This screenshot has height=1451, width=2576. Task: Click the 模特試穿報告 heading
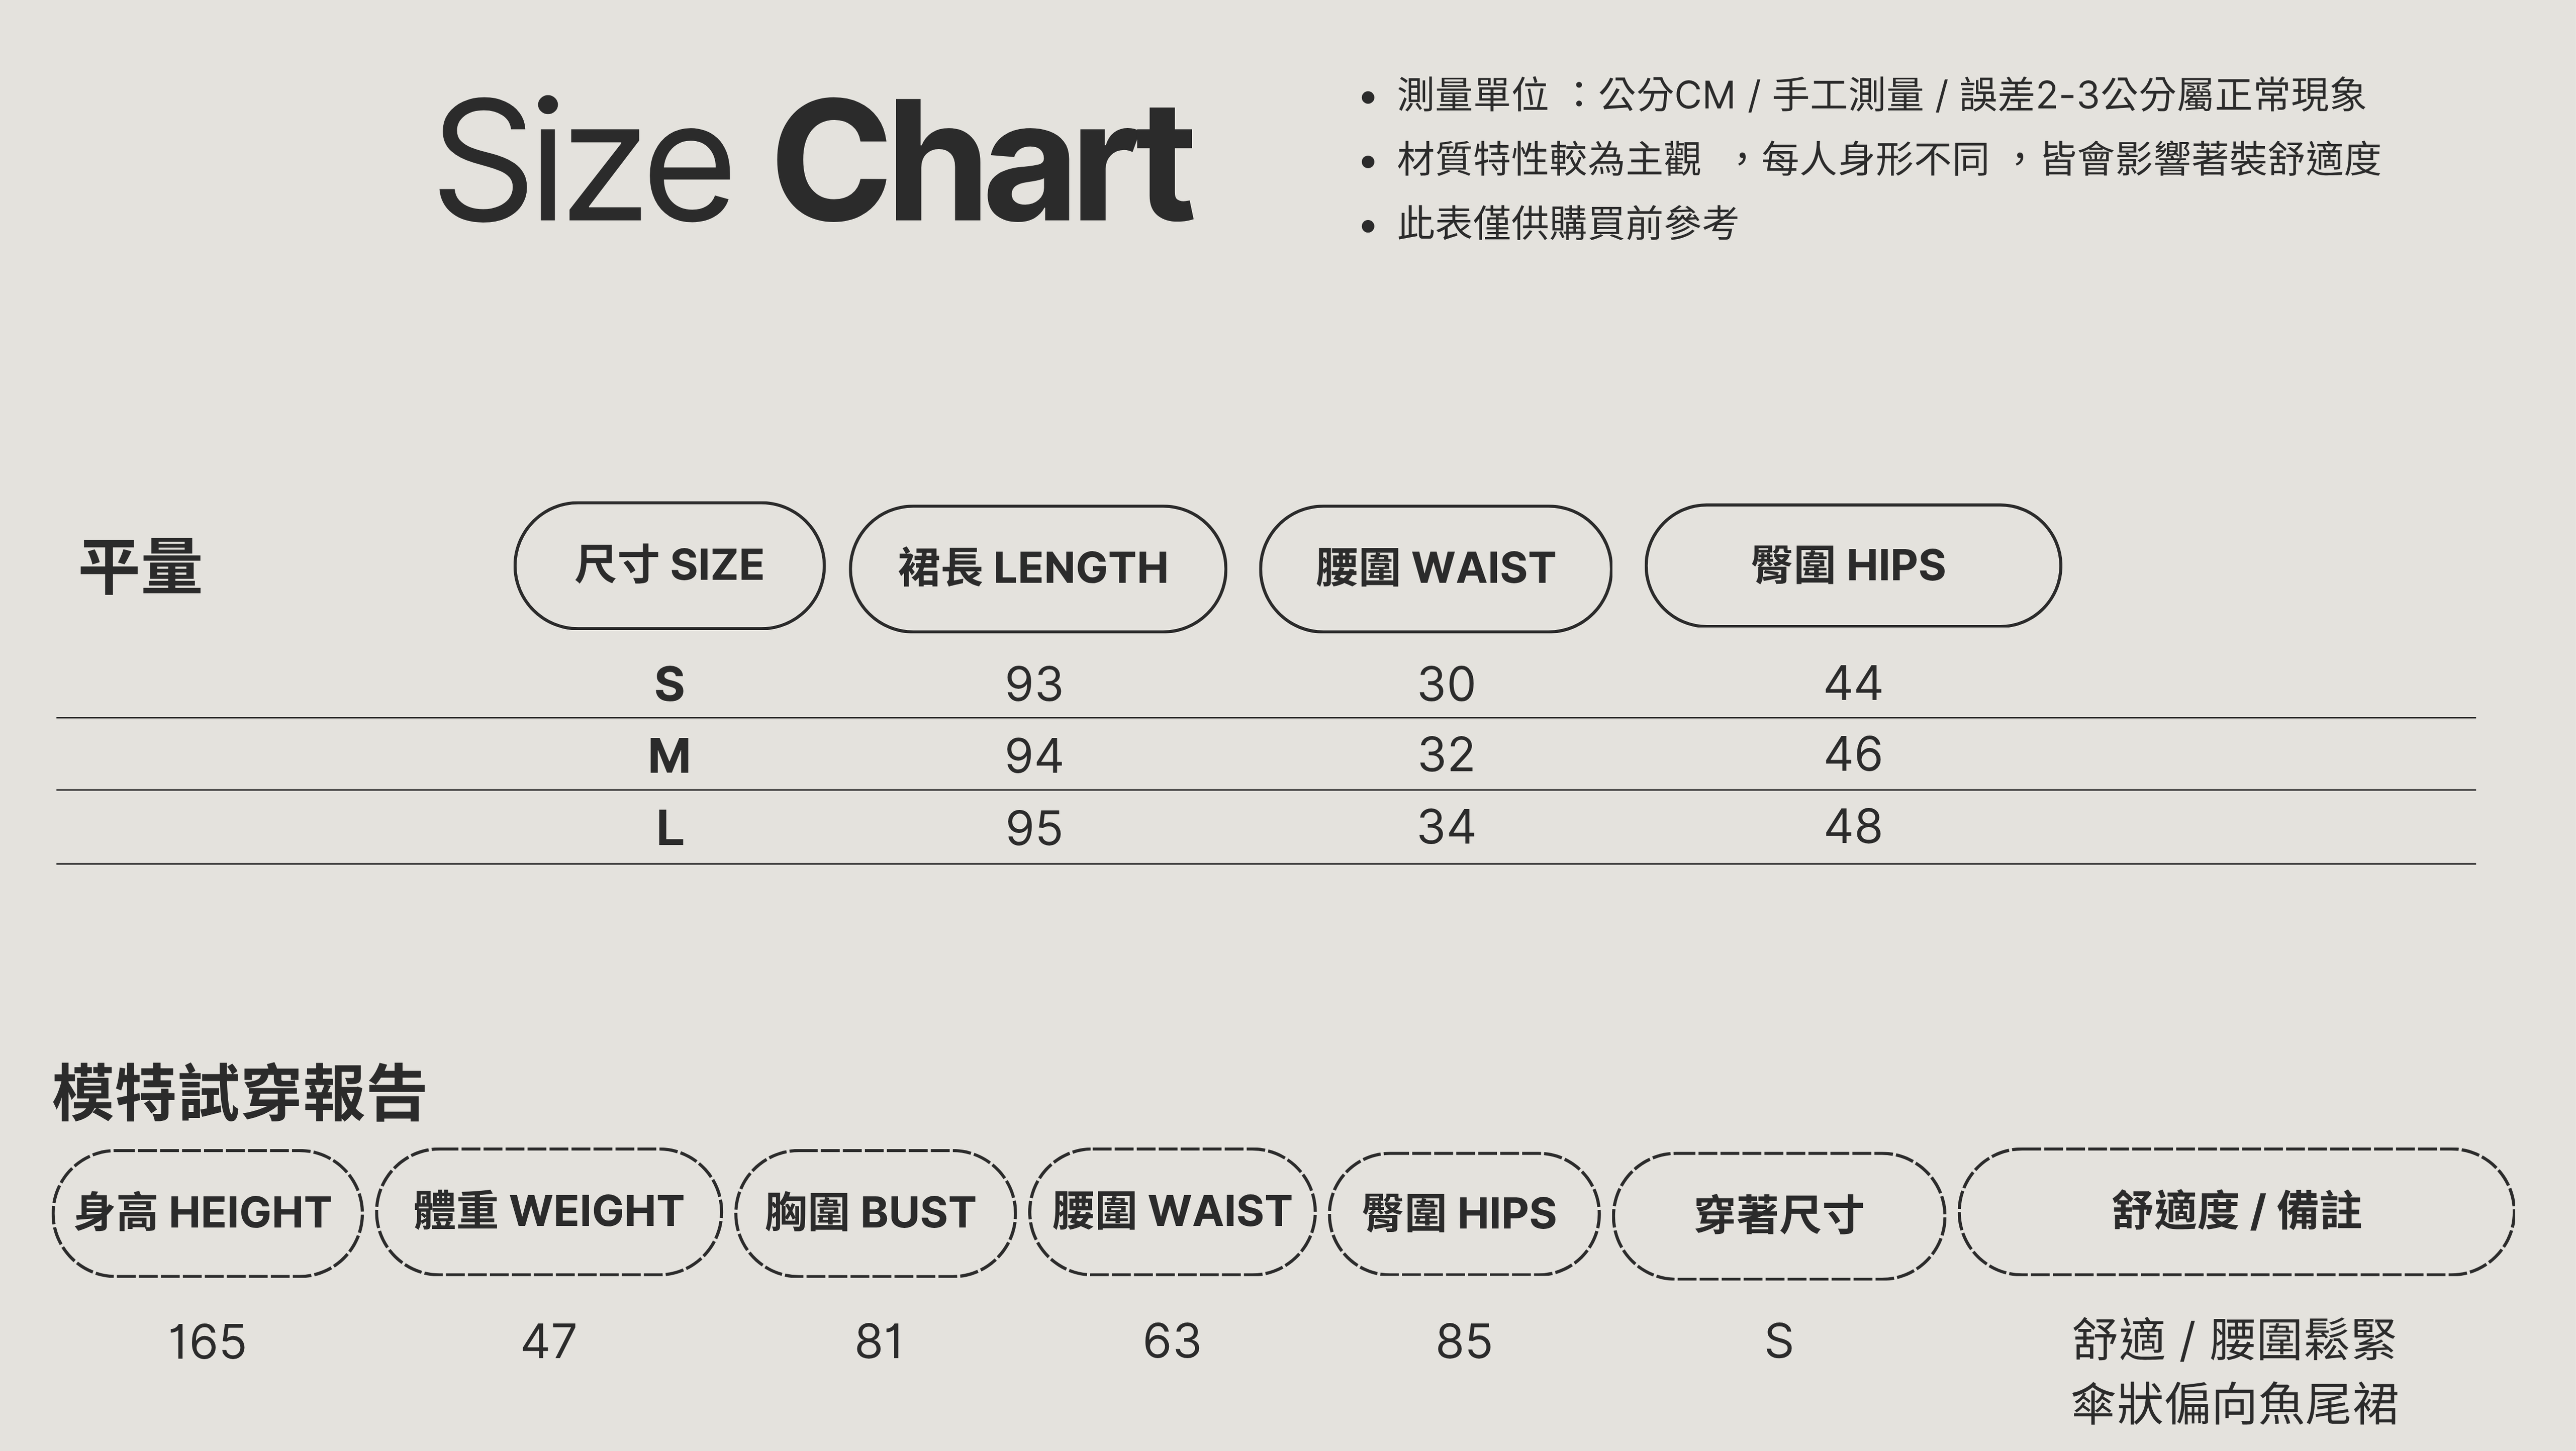[x=239, y=1093]
